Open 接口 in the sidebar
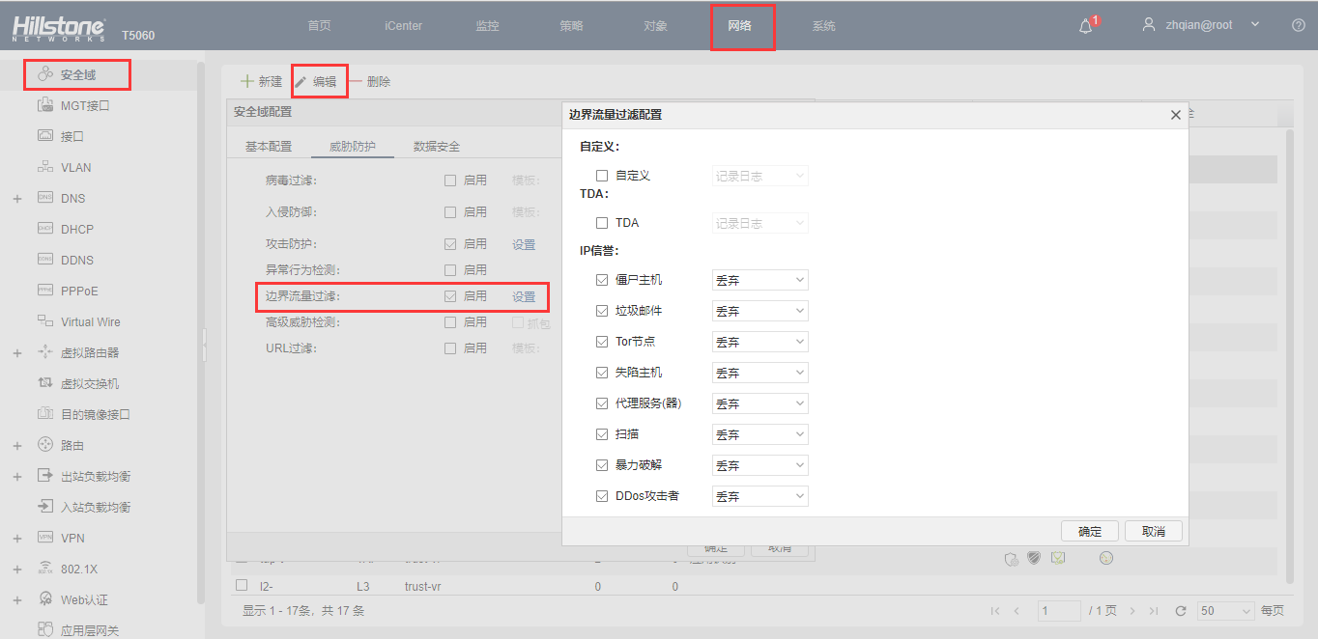 [x=72, y=136]
